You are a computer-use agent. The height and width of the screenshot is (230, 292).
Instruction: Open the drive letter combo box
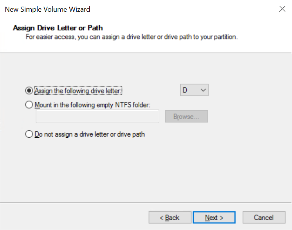(x=194, y=90)
